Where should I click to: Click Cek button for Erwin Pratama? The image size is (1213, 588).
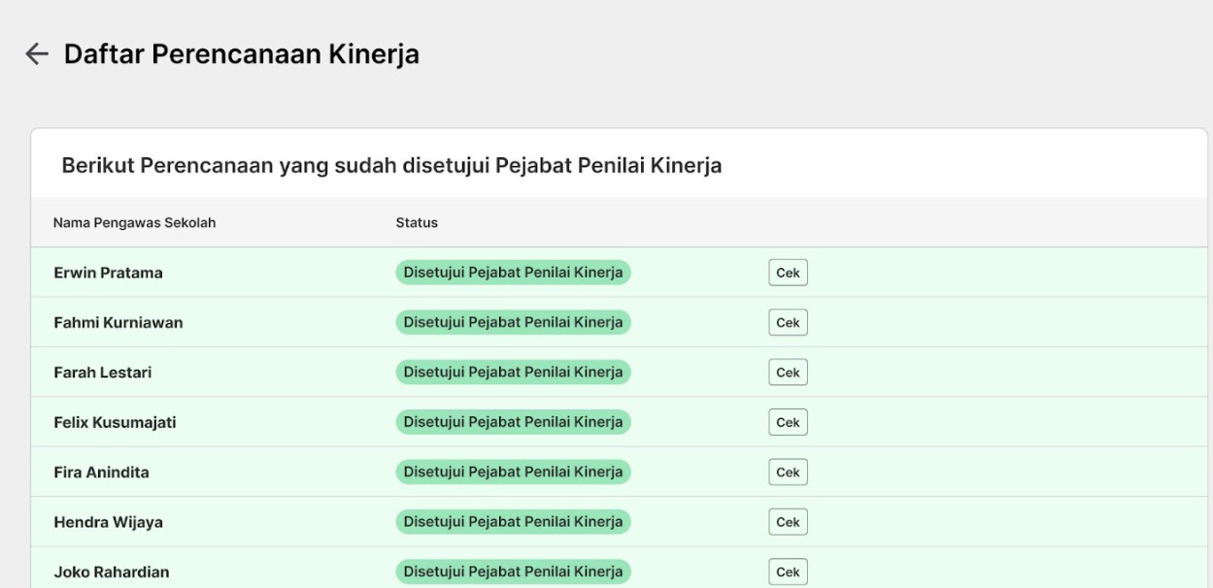(788, 273)
